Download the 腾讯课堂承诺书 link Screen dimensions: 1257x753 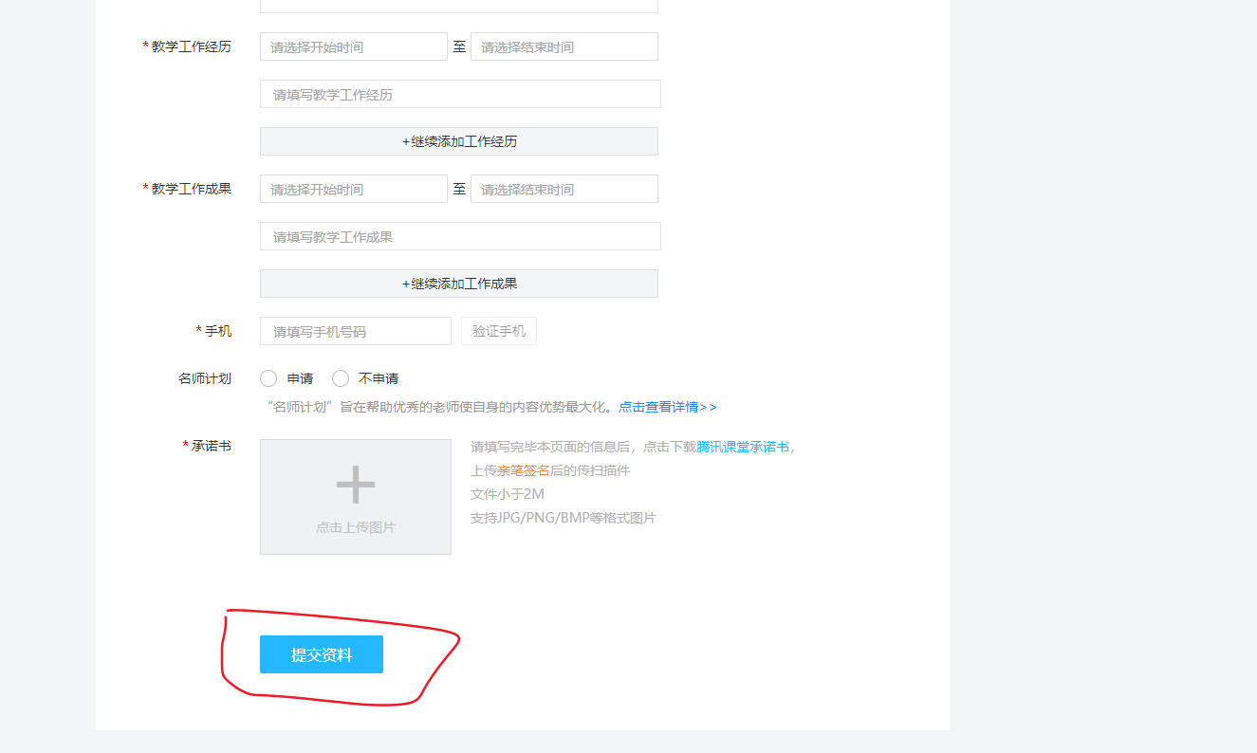[743, 447]
